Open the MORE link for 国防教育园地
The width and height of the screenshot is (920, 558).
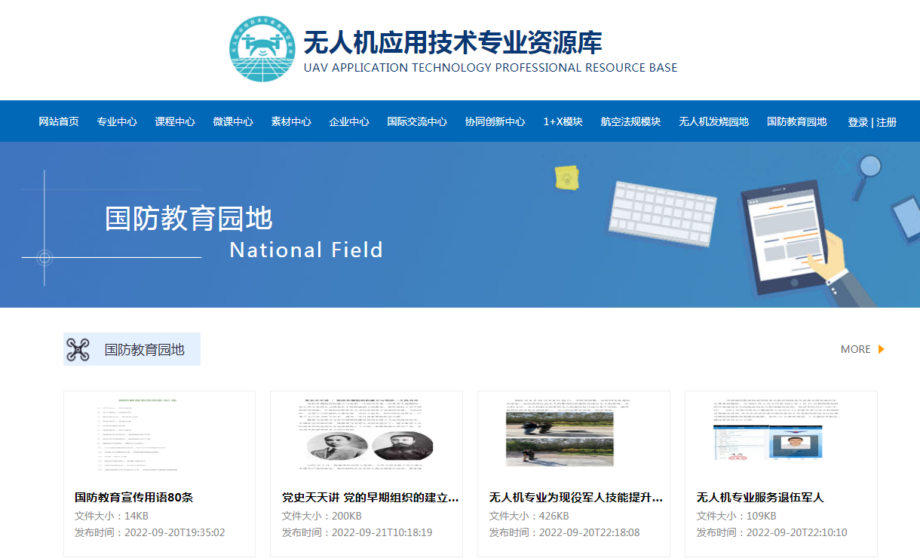pos(855,349)
